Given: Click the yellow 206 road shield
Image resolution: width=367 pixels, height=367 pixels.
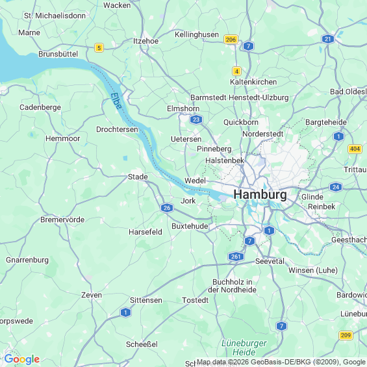Looking at the screenshot, I should pos(231,40).
